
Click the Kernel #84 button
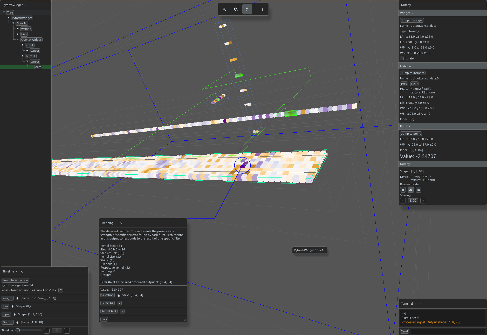109,311
